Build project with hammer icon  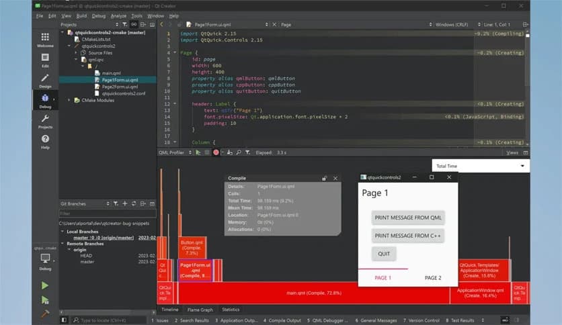coord(45,314)
